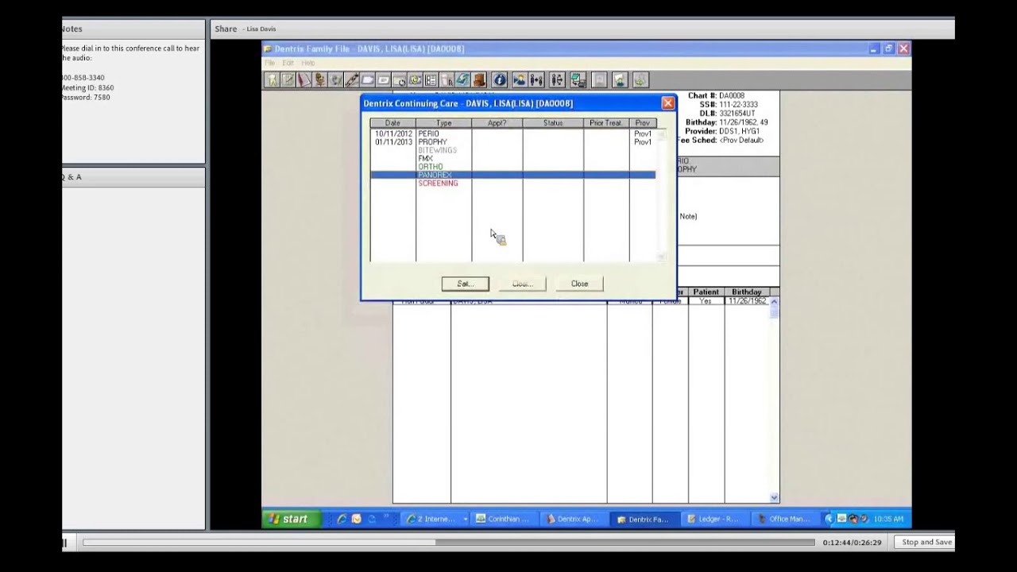Open the Help menu in Family File
Image resolution: width=1017 pixels, height=572 pixels.
[x=308, y=63]
